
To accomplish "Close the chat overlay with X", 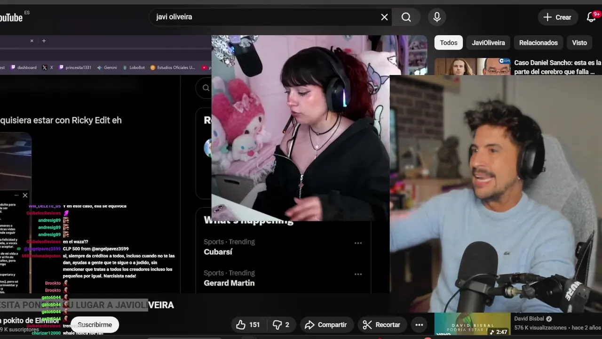I will (25, 195).
